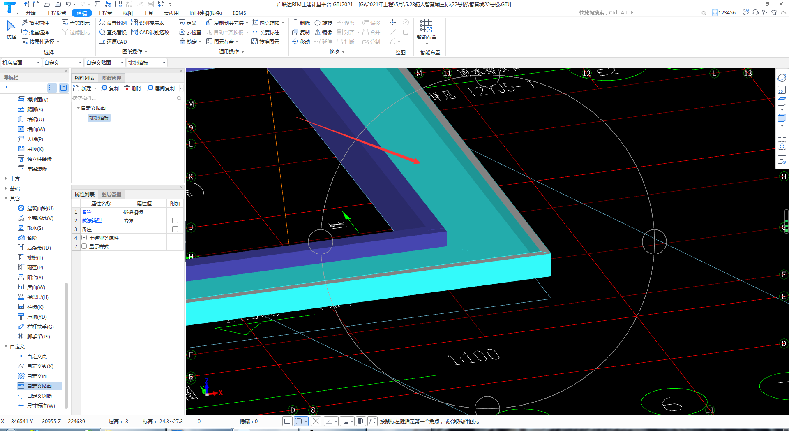Click 还原CAD restore tool

point(113,42)
